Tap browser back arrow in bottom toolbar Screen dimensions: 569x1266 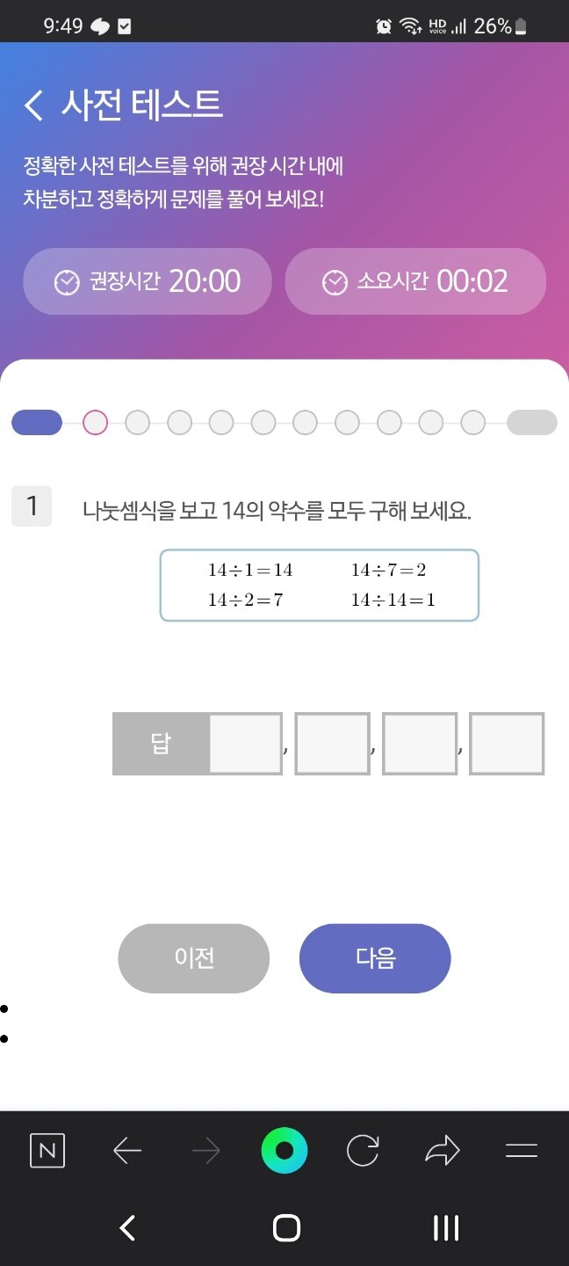(x=127, y=1150)
